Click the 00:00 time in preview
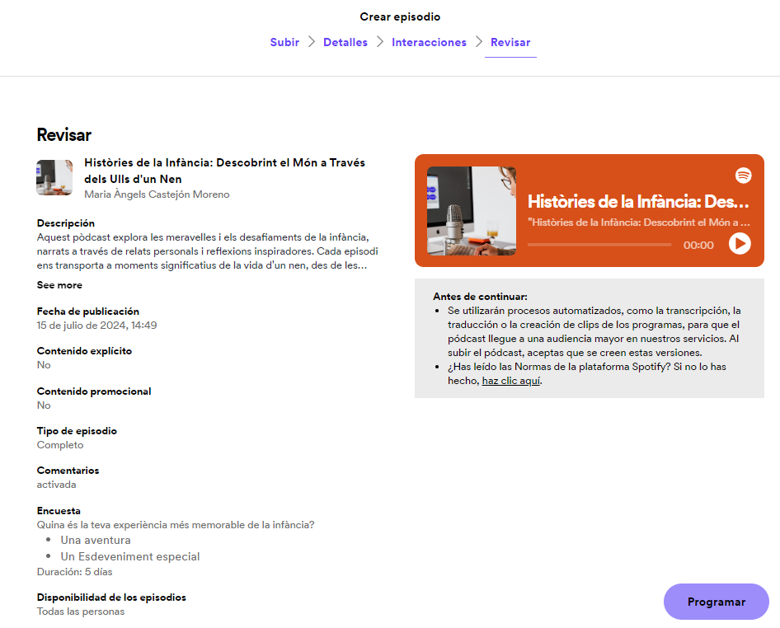The image size is (780, 628). [698, 245]
